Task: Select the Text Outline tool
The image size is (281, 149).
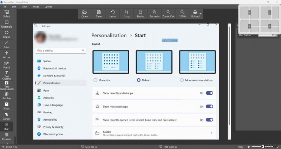Action: click(x=6, y=75)
